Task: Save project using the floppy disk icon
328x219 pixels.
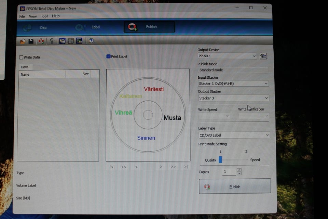Action: click(31, 41)
